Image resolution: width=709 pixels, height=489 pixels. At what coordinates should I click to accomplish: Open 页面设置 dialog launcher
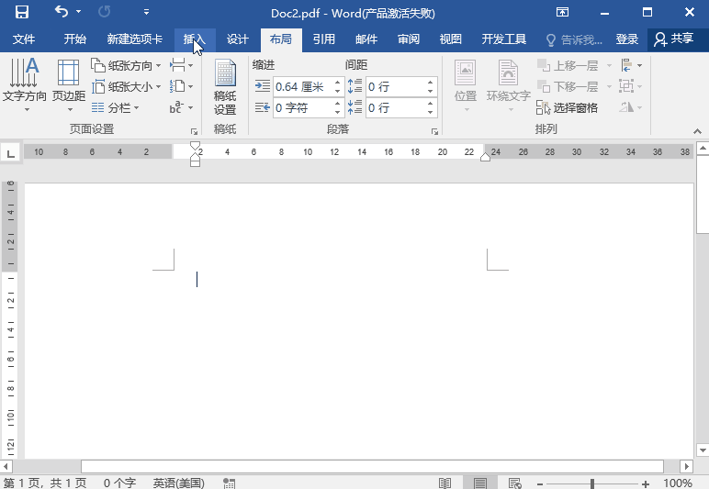194,131
